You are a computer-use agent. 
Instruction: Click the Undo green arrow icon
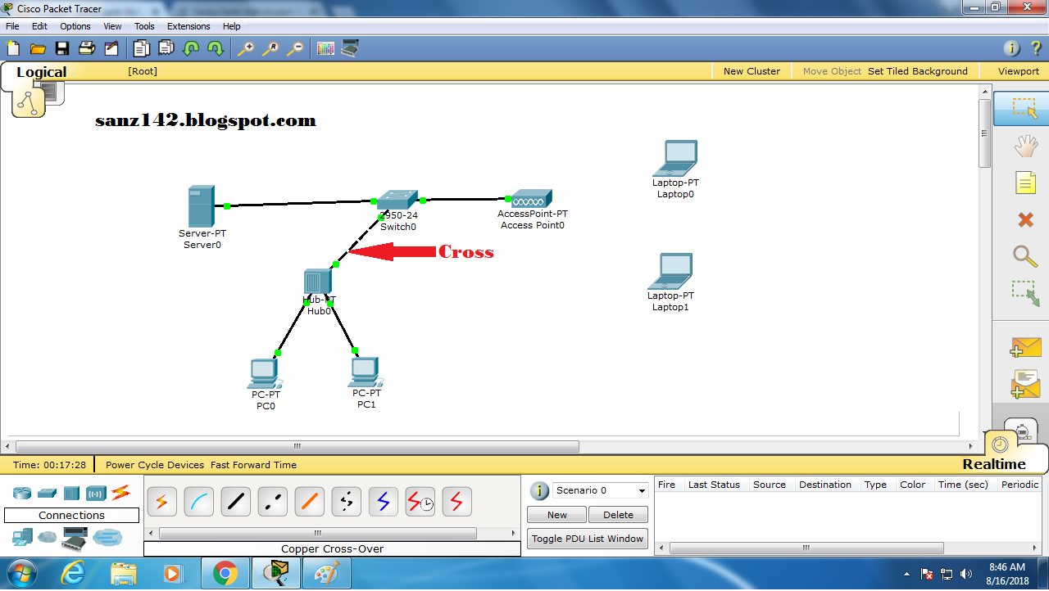(x=191, y=48)
